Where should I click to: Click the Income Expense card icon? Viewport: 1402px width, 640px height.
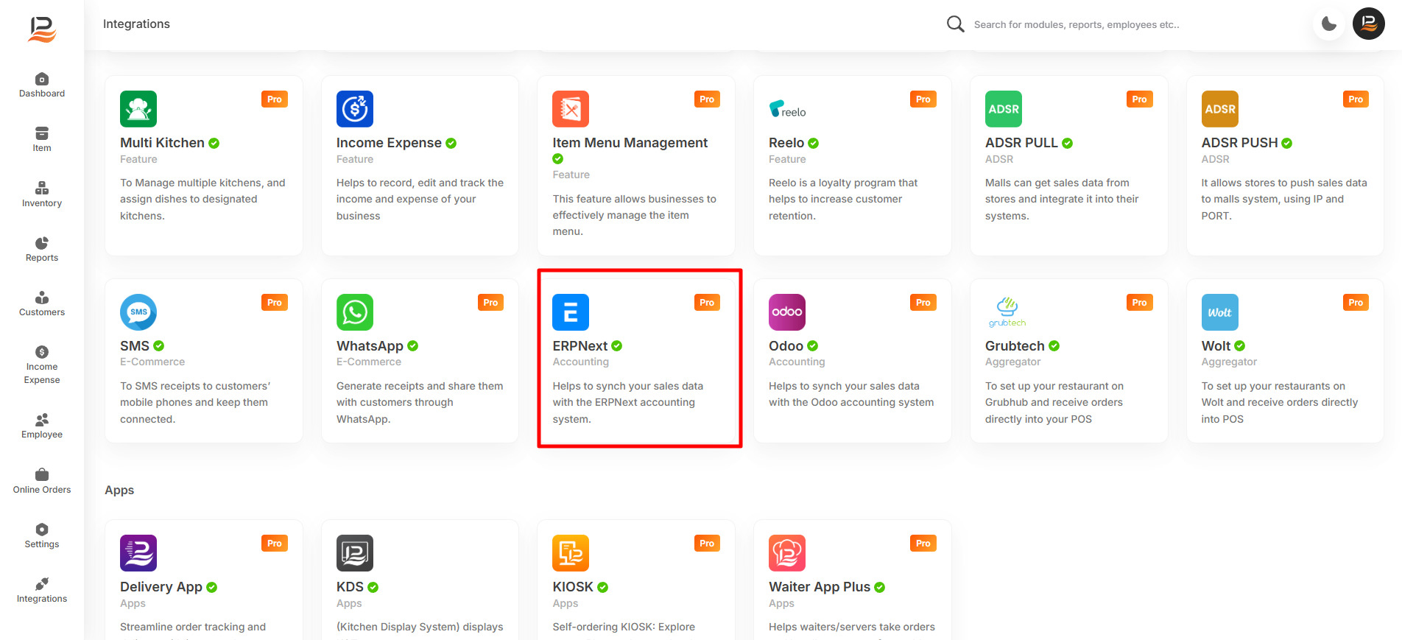[x=355, y=109]
